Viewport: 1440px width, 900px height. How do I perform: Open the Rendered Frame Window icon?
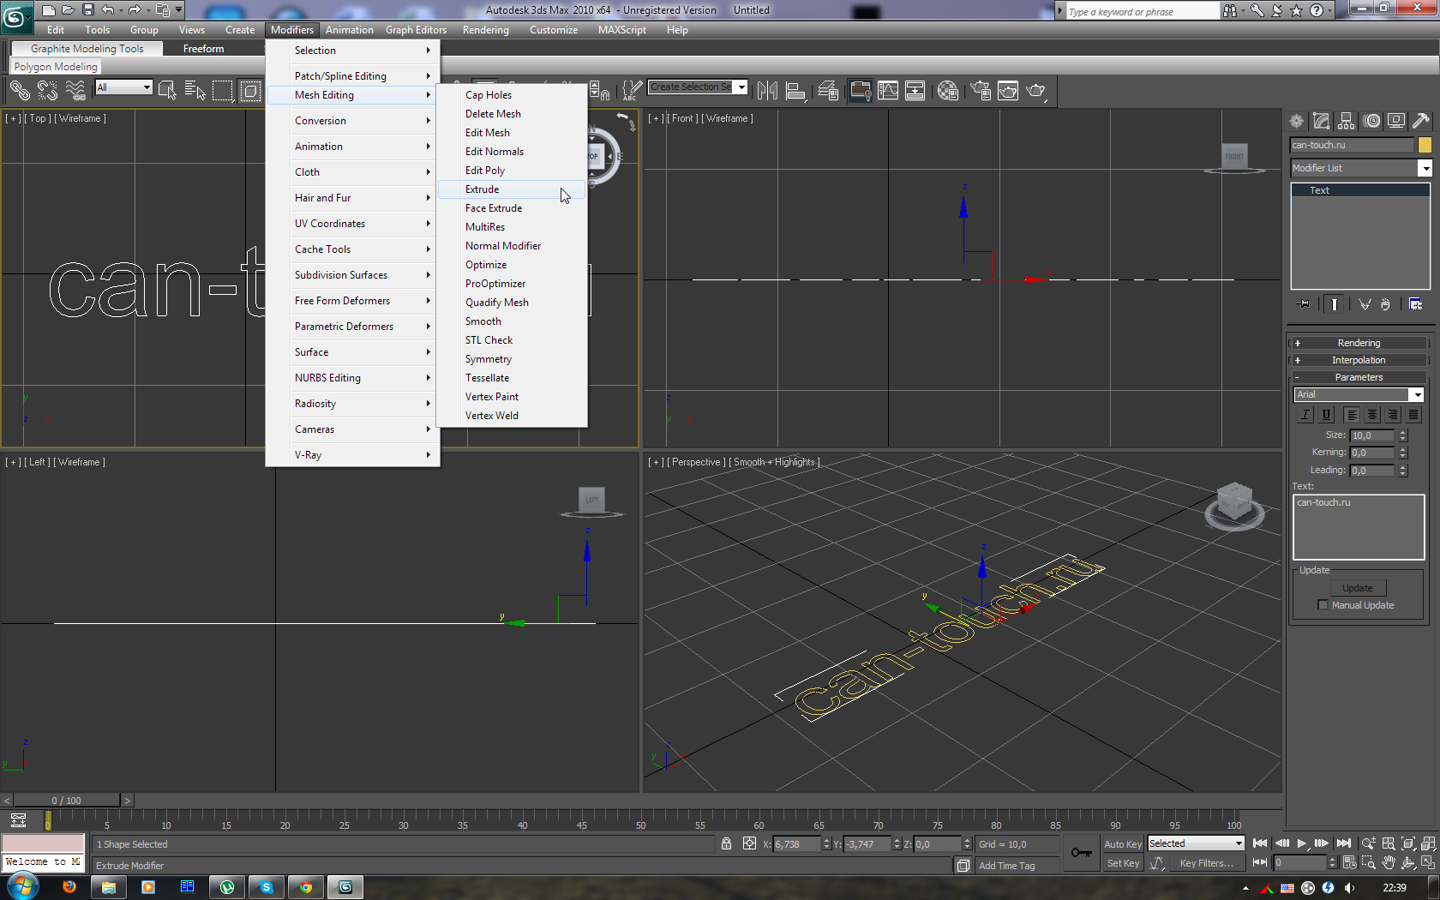click(1008, 90)
